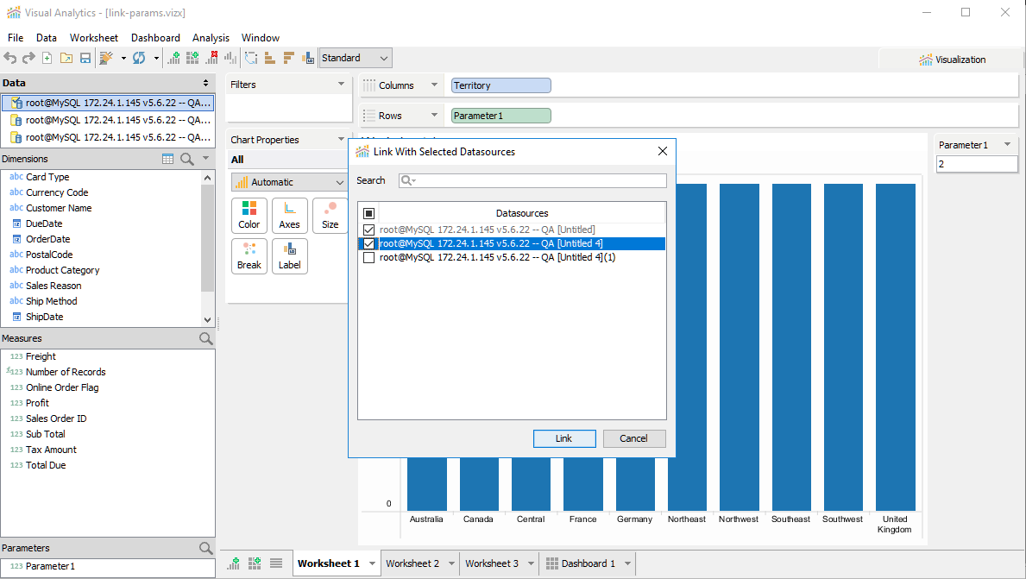Screen dimensions: 1026x579
Task: Open the Size chart property
Action: tap(330, 215)
